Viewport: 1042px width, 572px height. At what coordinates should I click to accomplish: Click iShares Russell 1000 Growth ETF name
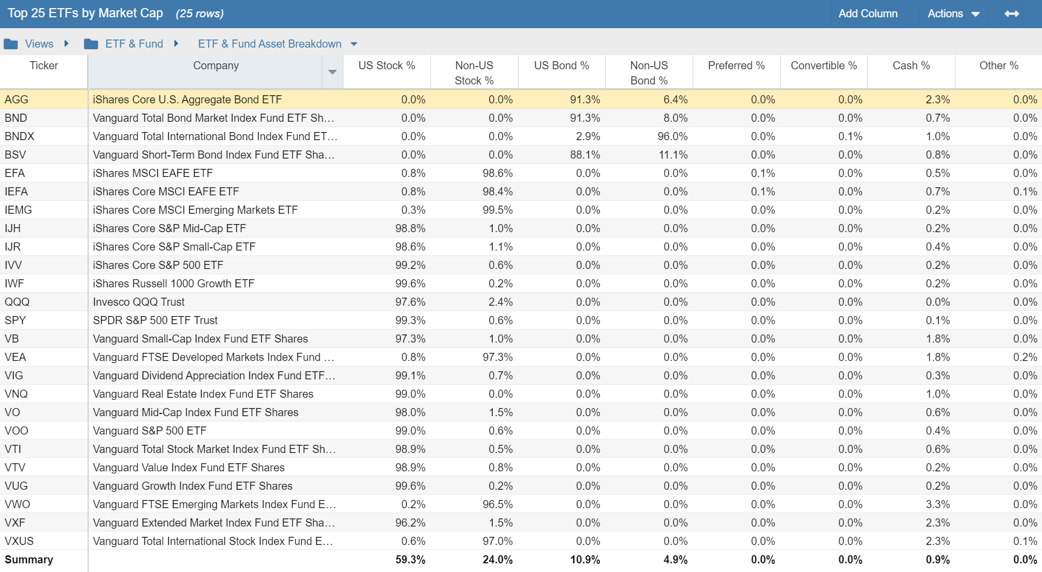click(174, 284)
